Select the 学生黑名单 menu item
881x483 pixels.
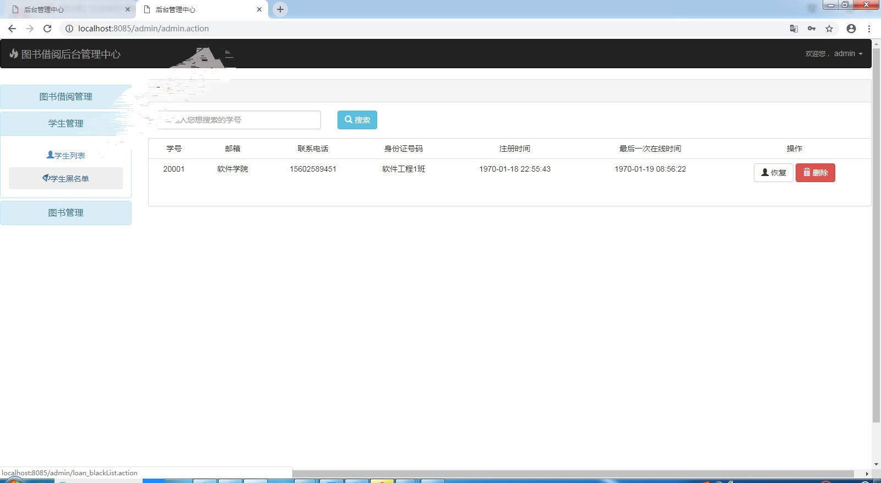(66, 178)
